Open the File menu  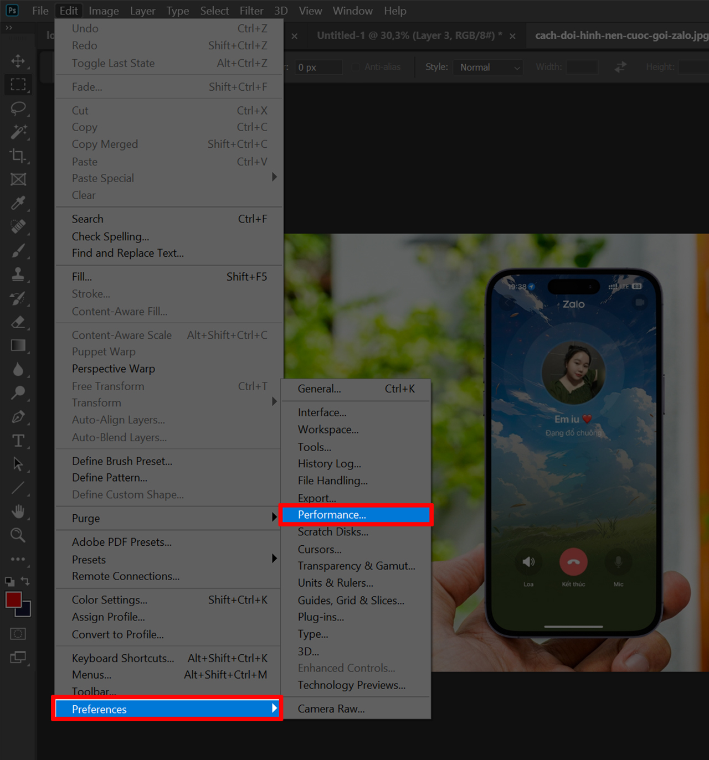click(x=40, y=11)
